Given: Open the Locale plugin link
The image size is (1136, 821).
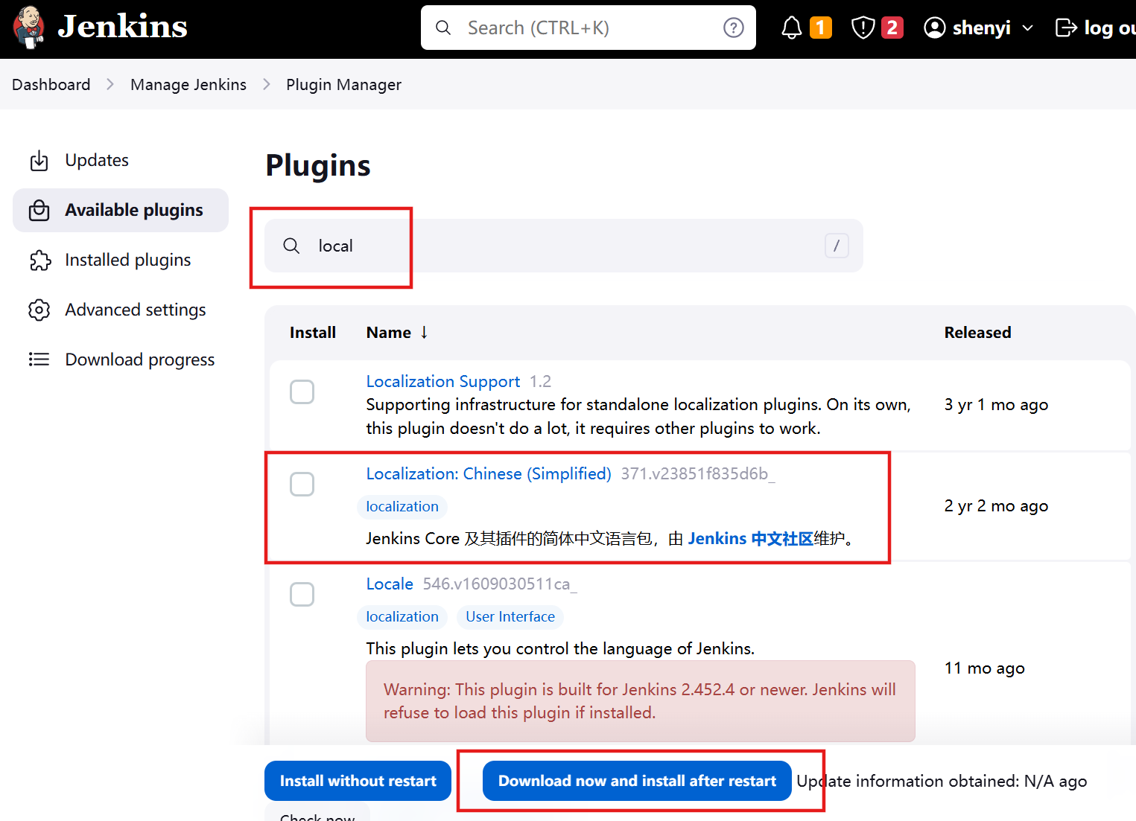Looking at the screenshot, I should pos(390,584).
